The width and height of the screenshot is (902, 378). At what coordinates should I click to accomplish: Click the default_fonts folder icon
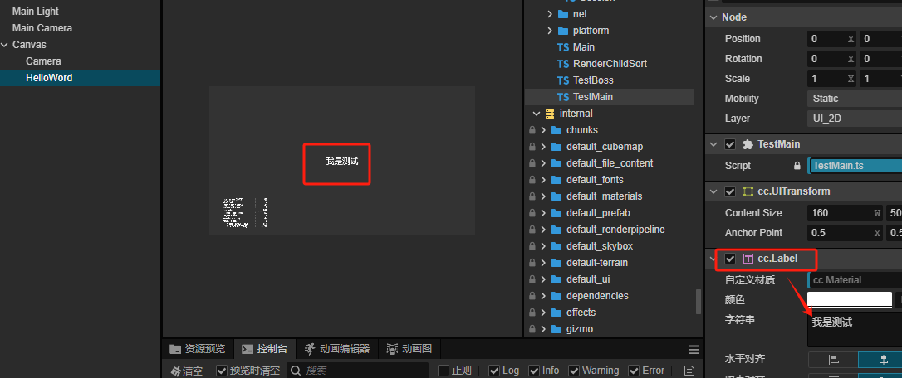pyautogui.click(x=556, y=180)
